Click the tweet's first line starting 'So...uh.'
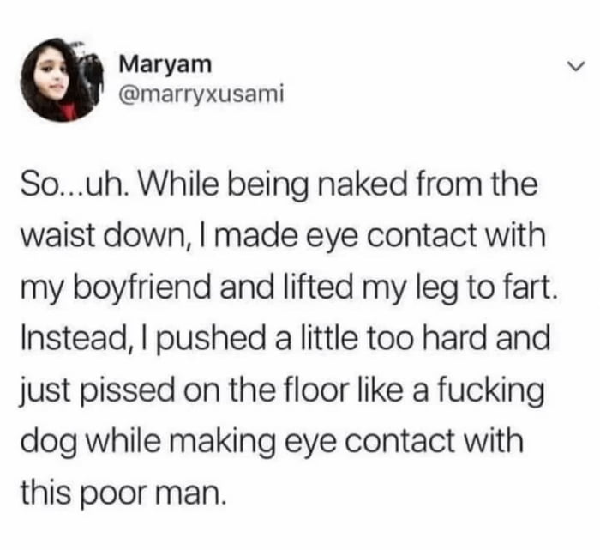This screenshot has width=600, height=550. (x=279, y=185)
